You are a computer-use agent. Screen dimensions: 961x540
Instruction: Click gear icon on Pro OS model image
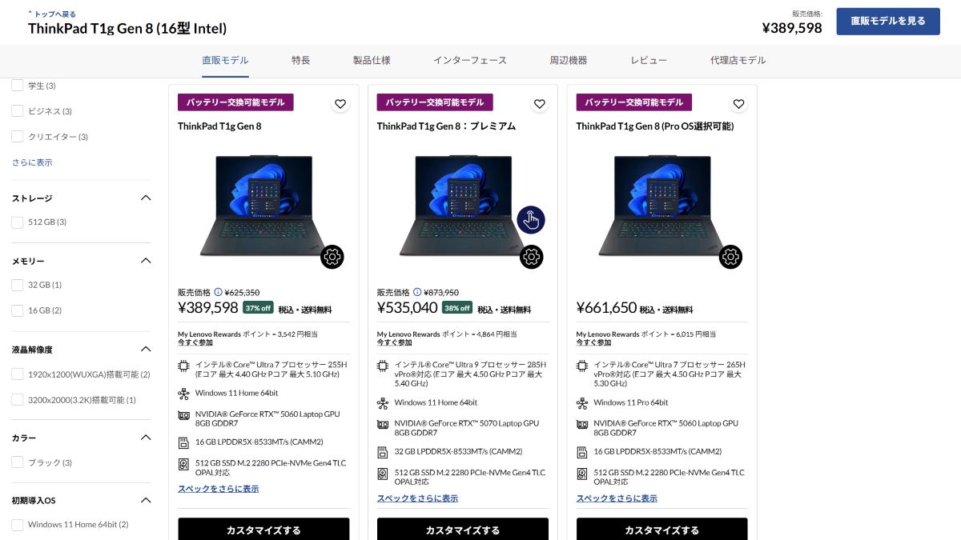point(730,257)
